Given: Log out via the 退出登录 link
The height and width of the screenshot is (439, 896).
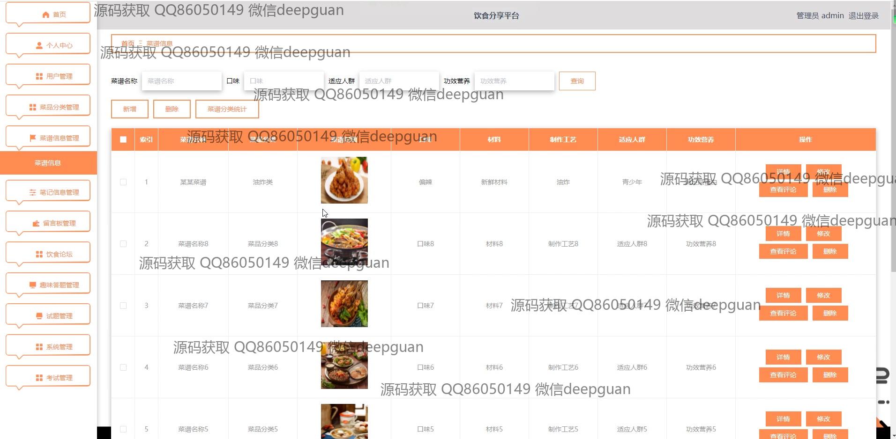Looking at the screenshot, I should pos(864,15).
